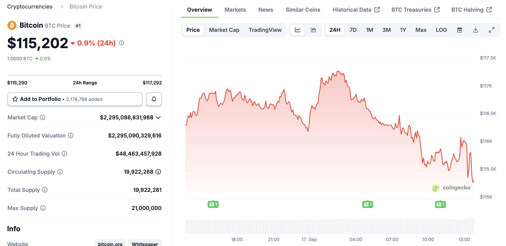This screenshot has height=246, width=506.
Task: Select the Max time range
Action: [x=421, y=30]
